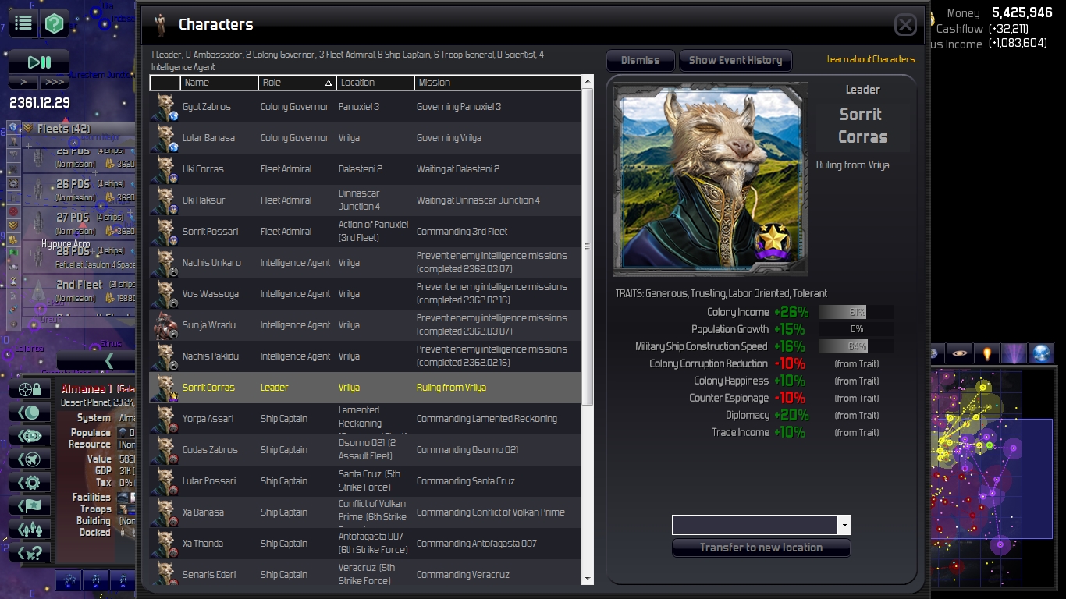Click the Dismiss button
The width and height of the screenshot is (1066, 599).
(x=640, y=60)
